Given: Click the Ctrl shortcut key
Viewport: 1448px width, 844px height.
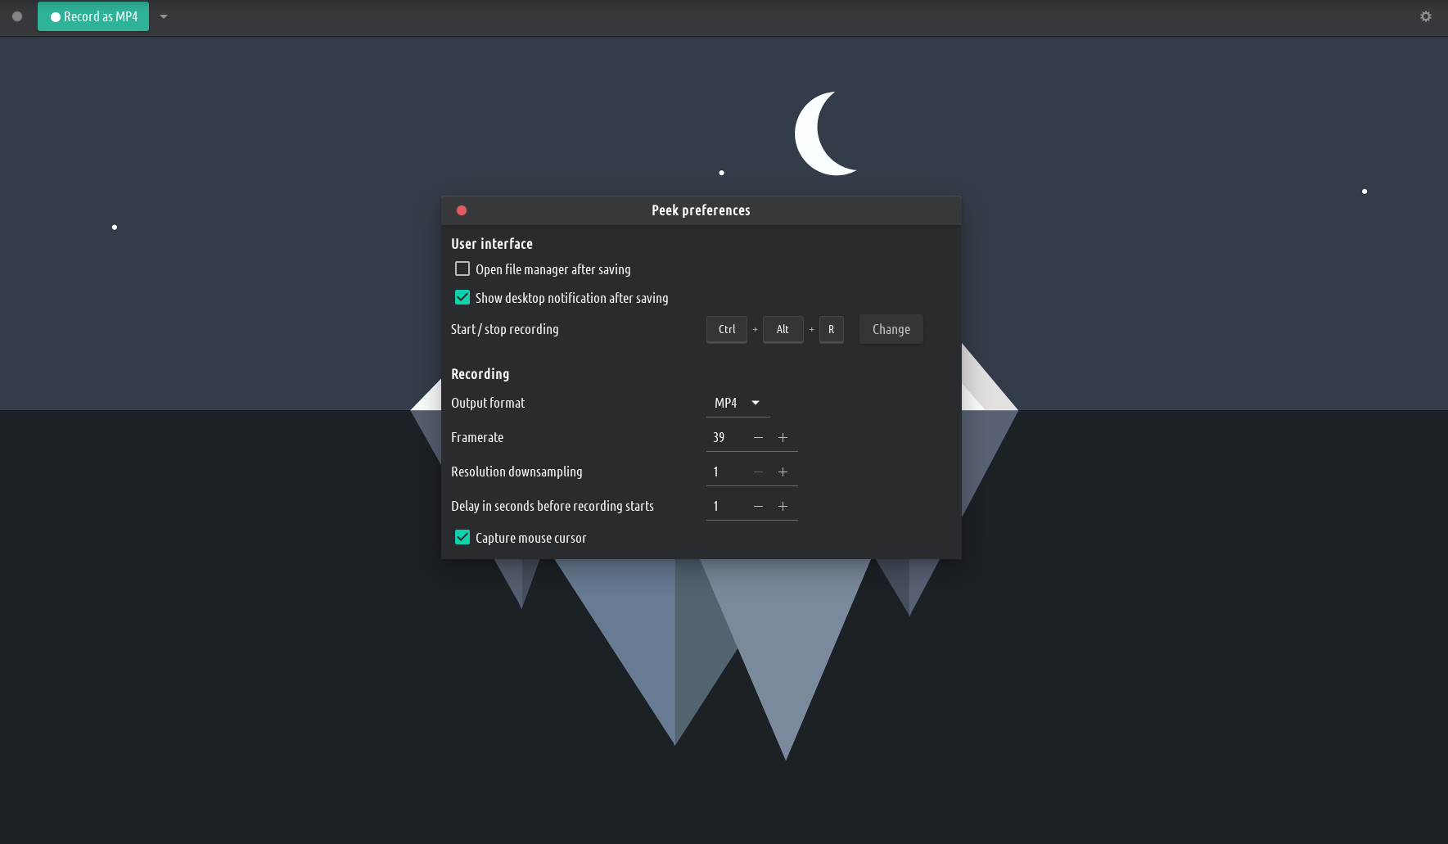Looking at the screenshot, I should pyautogui.click(x=727, y=329).
